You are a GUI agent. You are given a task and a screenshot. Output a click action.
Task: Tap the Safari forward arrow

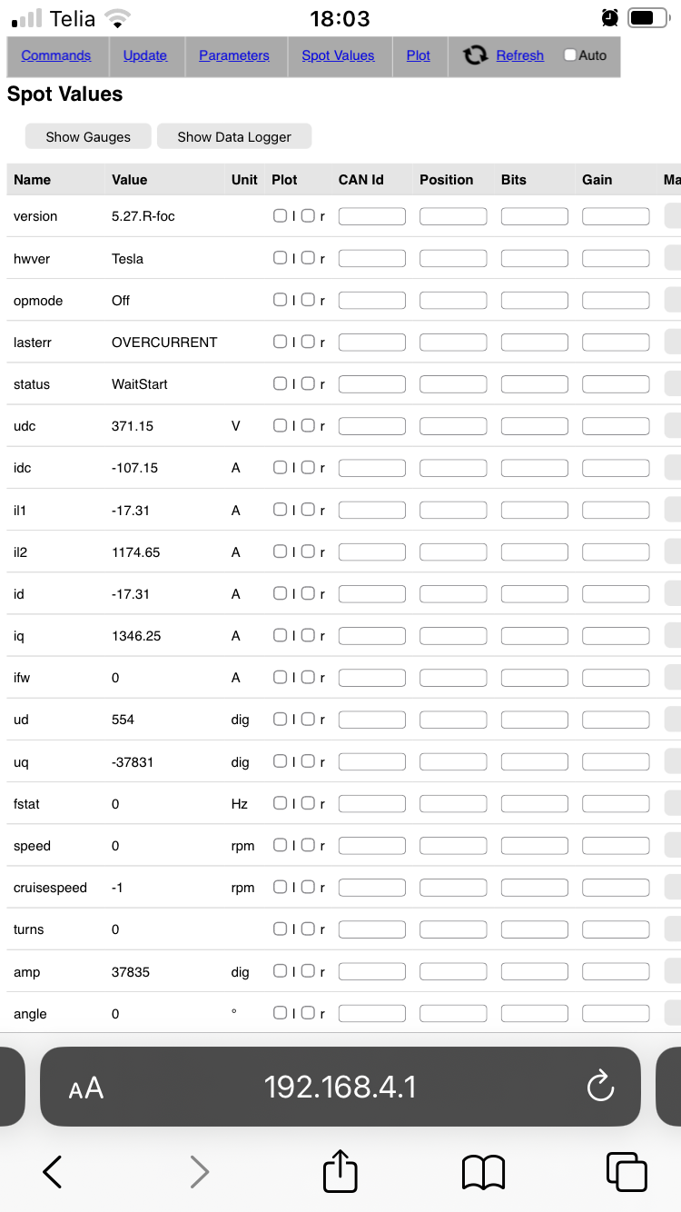point(200,1172)
